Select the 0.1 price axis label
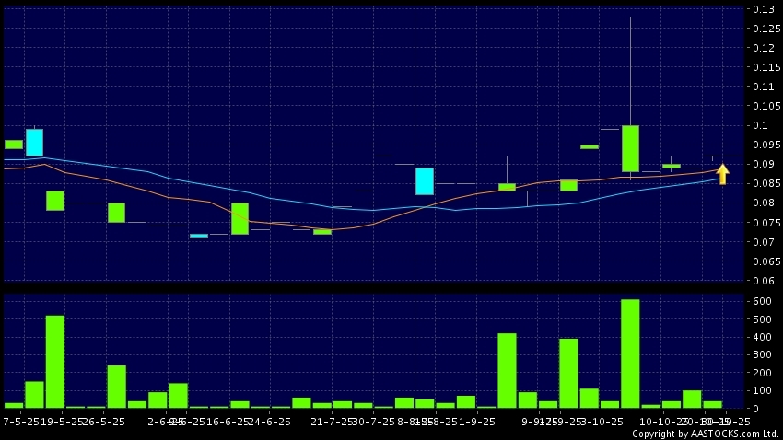This screenshot has height=440, width=783. click(x=765, y=126)
